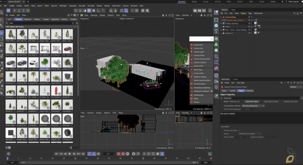
Task: Open the Corona menu in menu bar
Action: (125, 6)
